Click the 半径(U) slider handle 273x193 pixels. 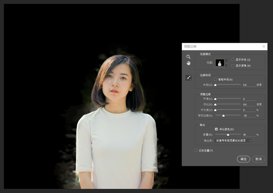click(215, 85)
